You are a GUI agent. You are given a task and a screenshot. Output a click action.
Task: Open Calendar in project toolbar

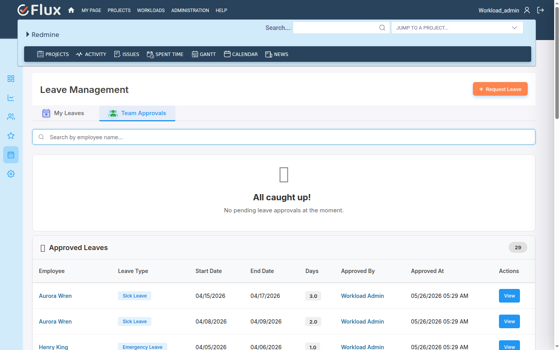click(x=241, y=54)
